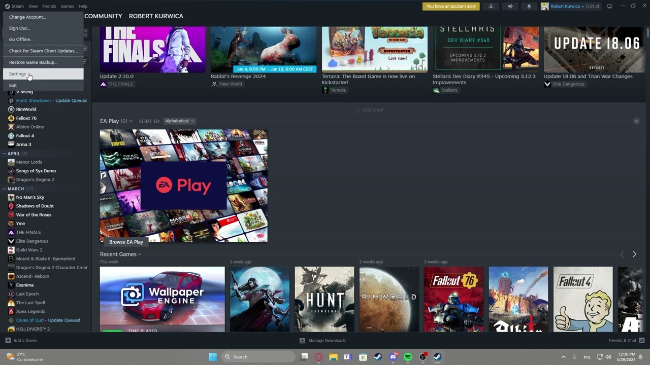Click Add shelf
This screenshot has width=650, height=365.
pyautogui.click(x=369, y=110)
